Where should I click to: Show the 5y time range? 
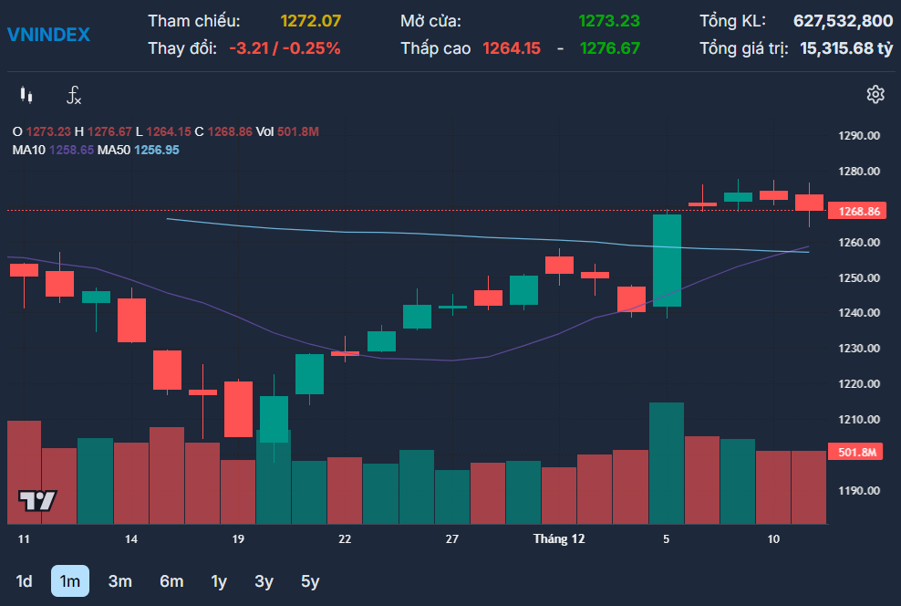pos(310,580)
